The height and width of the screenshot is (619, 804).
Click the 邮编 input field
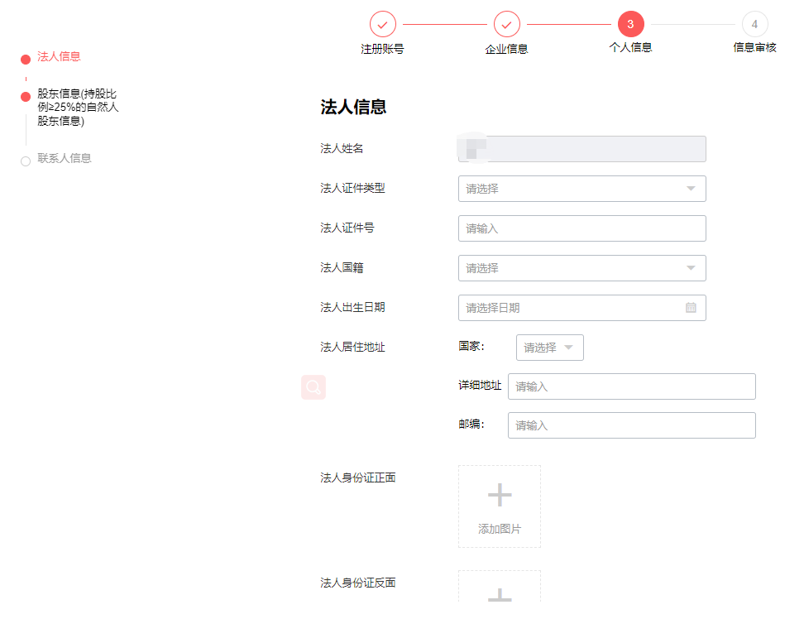click(631, 425)
